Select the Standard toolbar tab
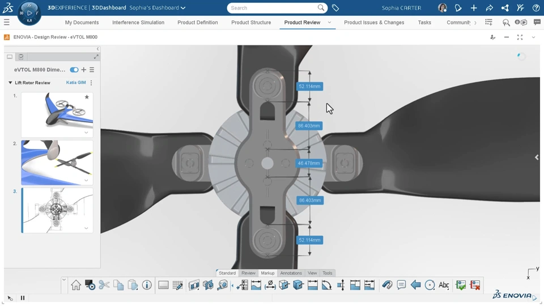 click(x=227, y=273)
